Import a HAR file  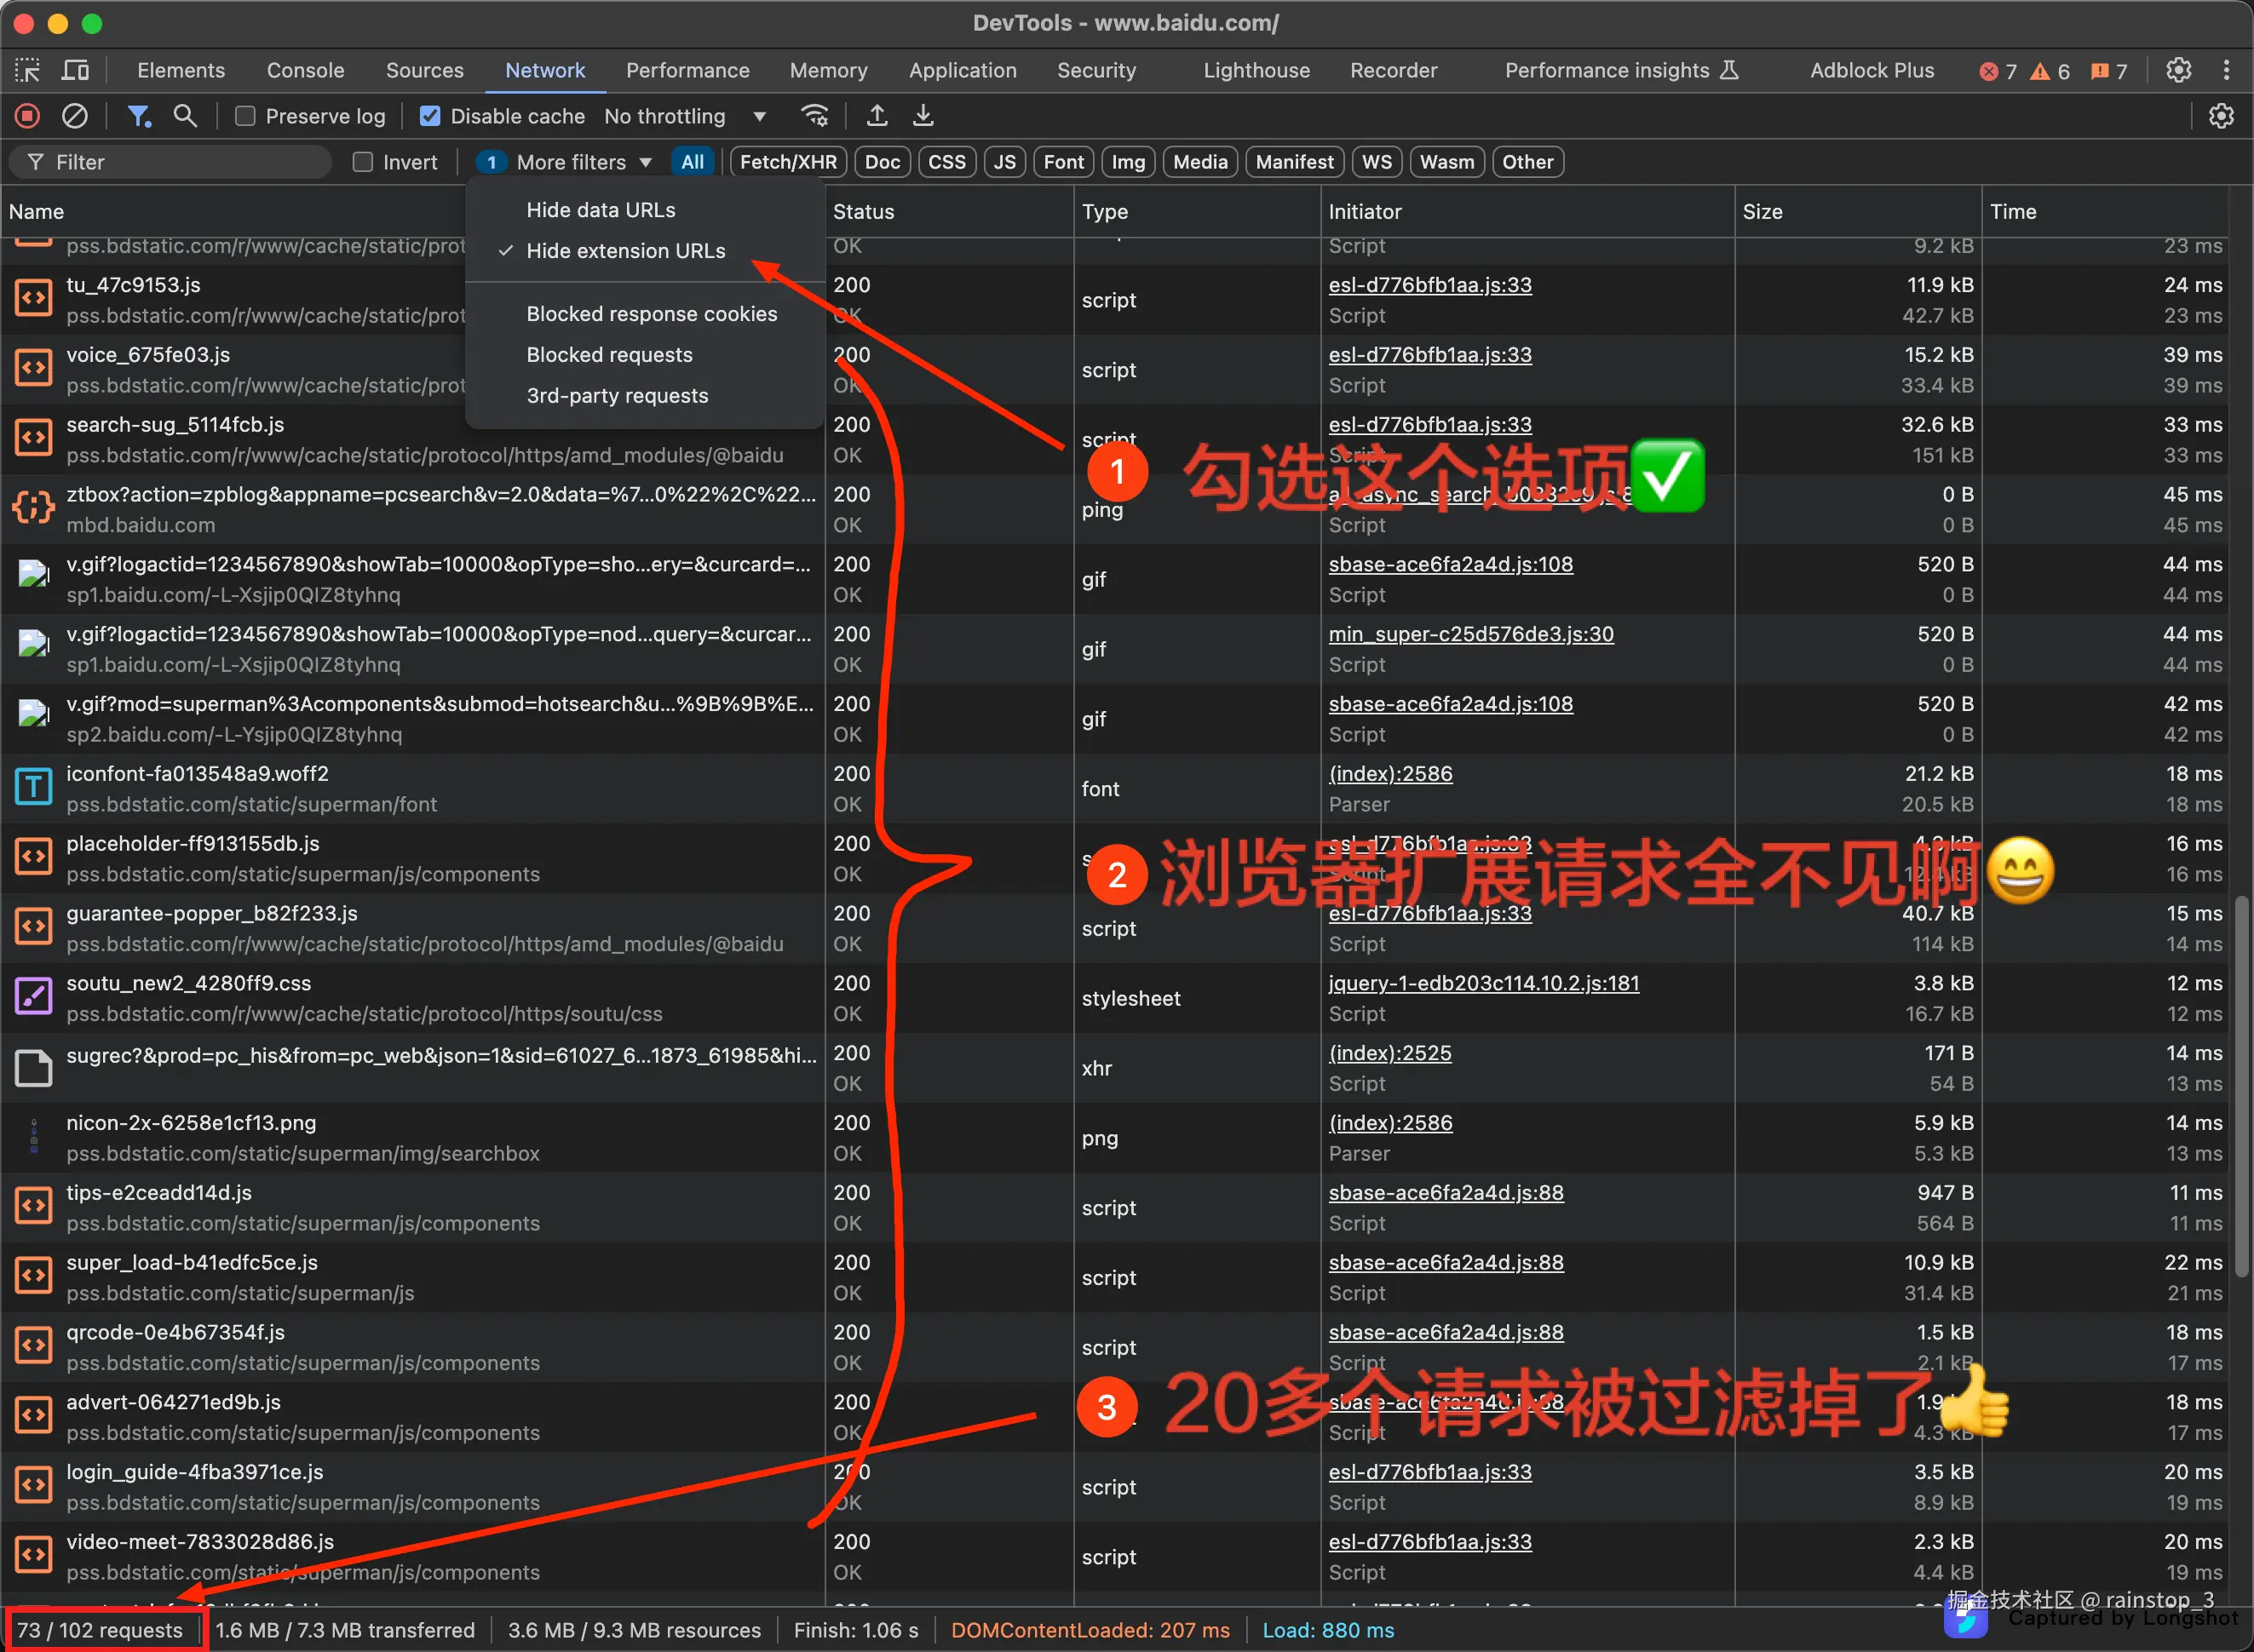[x=877, y=115]
